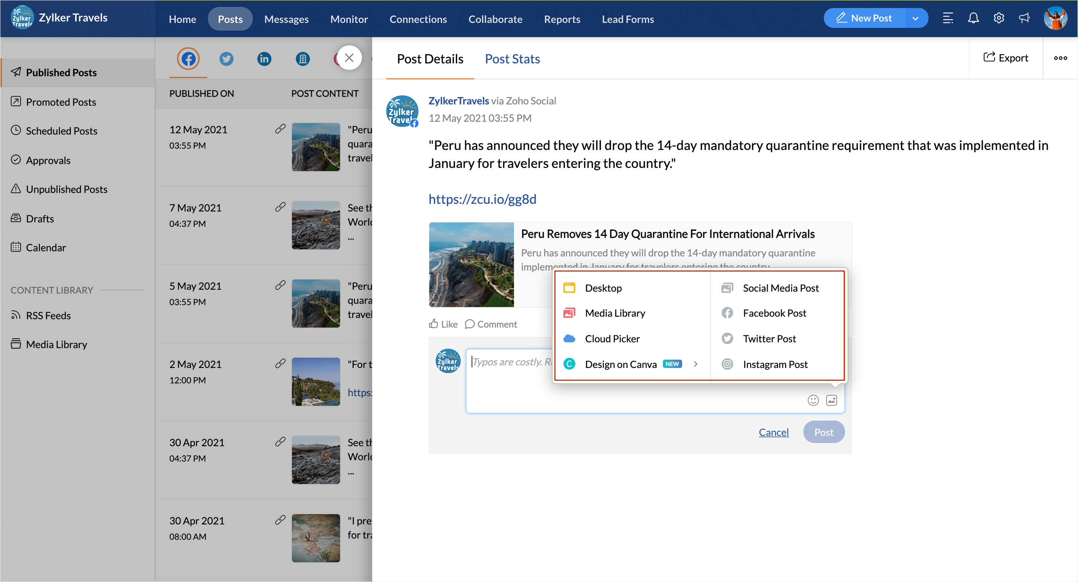Click the emoji picker in comment box

tap(813, 400)
